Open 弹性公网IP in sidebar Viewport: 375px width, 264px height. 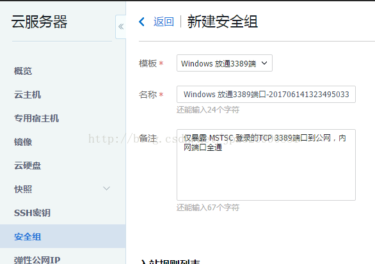click(37, 260)
